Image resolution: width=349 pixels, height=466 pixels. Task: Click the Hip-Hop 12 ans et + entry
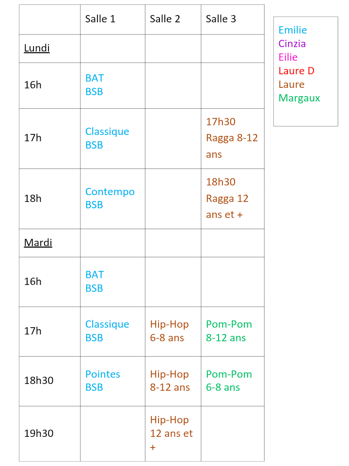(x=171, y=433)
